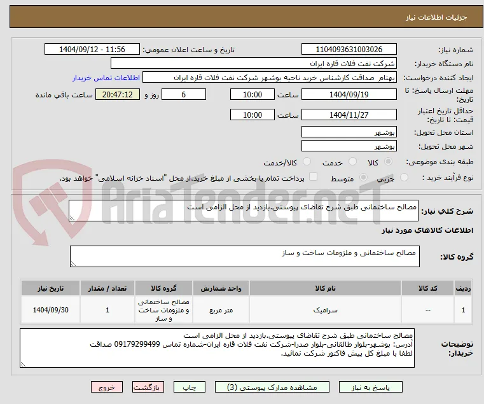Click the جزئیات اطلاعات نیاز header title
Viewport: 484px width, 404px height.
[x=436, y=17]
